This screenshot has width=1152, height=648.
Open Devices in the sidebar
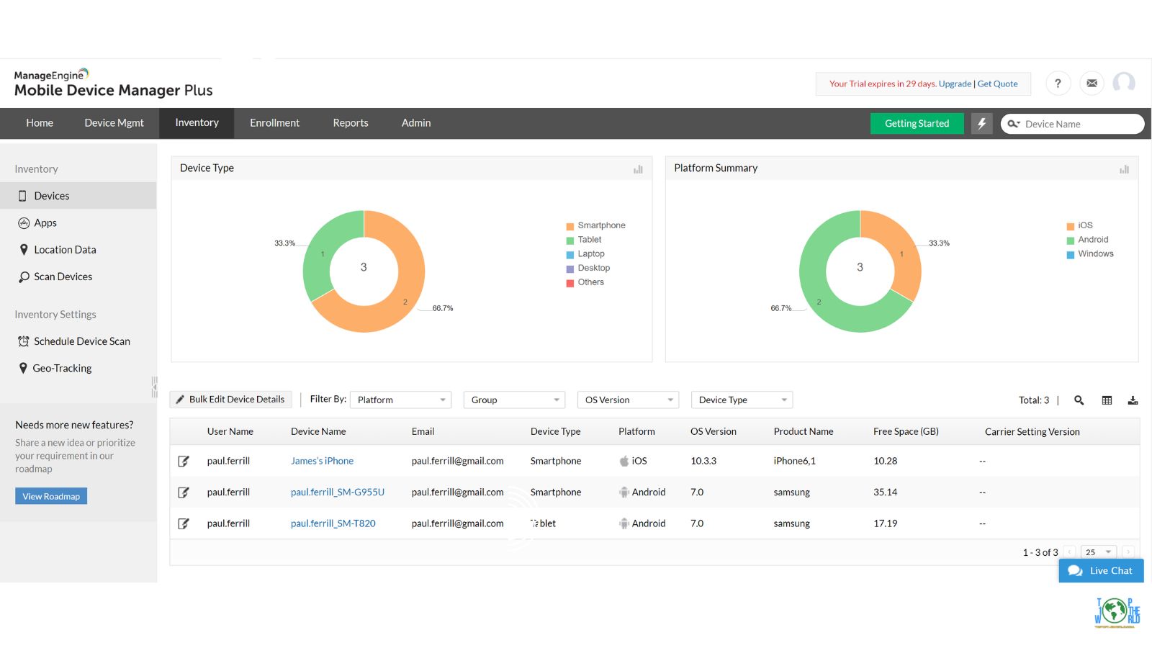tap(78, 196)
